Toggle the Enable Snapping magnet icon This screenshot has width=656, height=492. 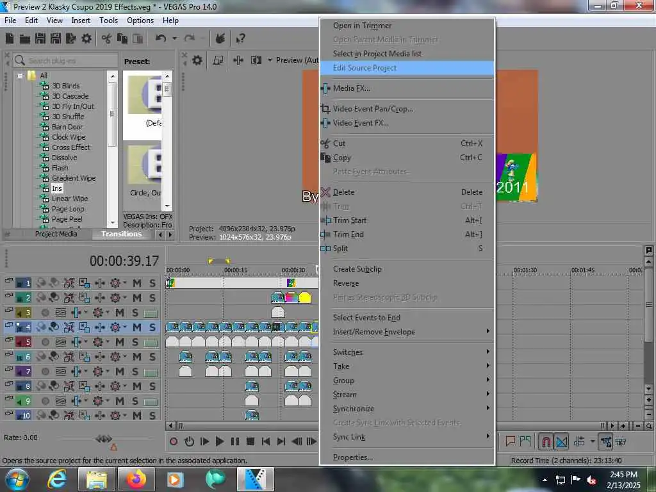click(546, 441)
